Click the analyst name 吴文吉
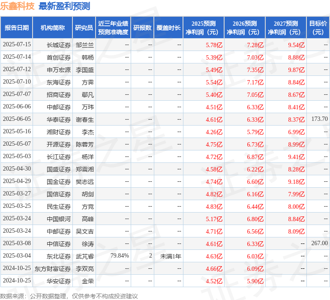Viewport: 330px width, 300px height. tap(84, 231)
